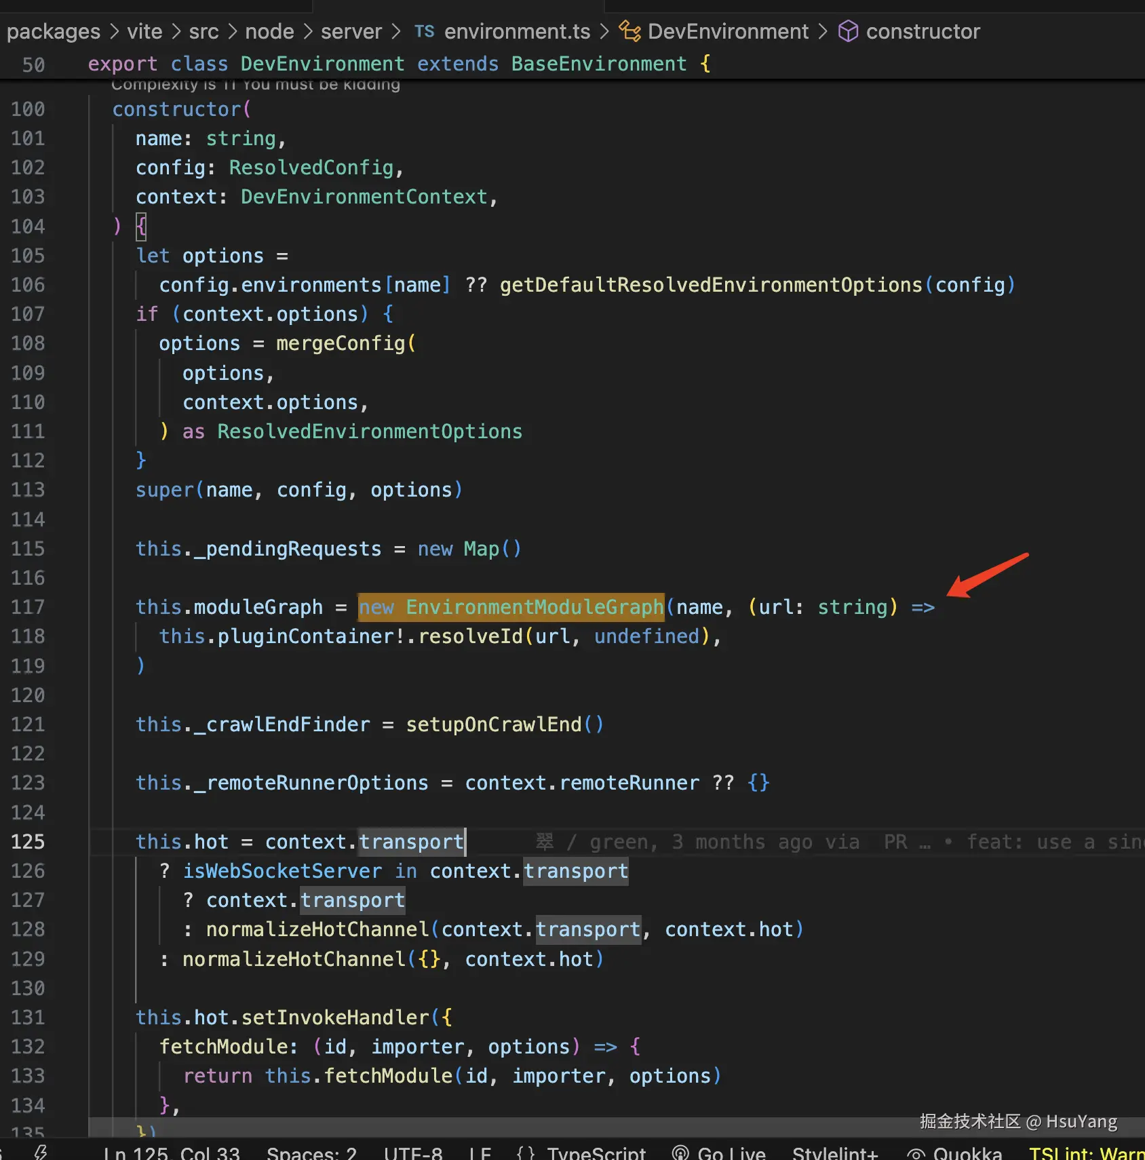Image resolution: width=1145 pixels, height=1160 pixels.
Task: Click setInvokeHandler on line 131
Action: (335, 1018)
